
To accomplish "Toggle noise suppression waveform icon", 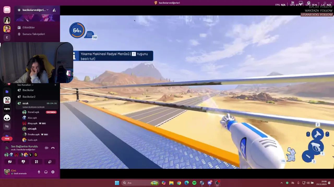I will coord(47,148).
